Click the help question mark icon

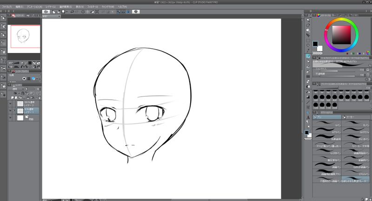[x=135, y=12]
